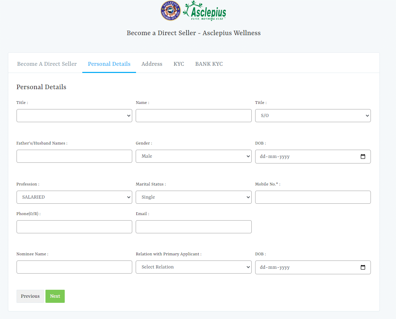The image size is (396, 319).
Task: Open the Gender dropdown showing Male
Action: point(194,156)
